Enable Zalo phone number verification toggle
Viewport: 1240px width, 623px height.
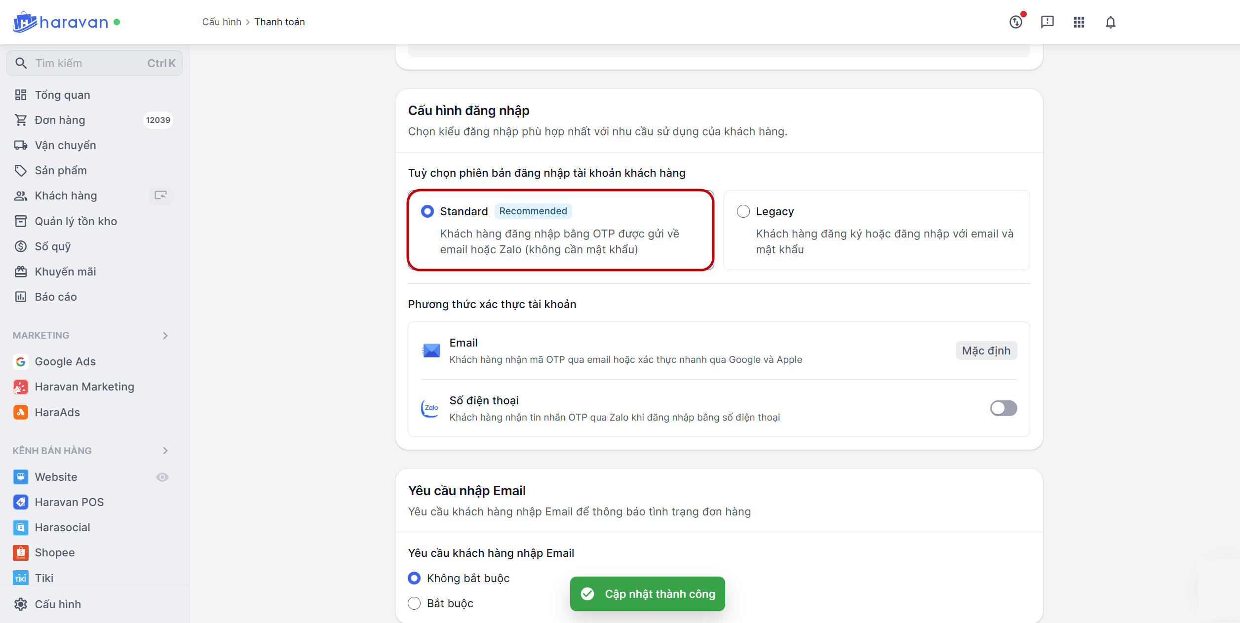click(1003, 408)
